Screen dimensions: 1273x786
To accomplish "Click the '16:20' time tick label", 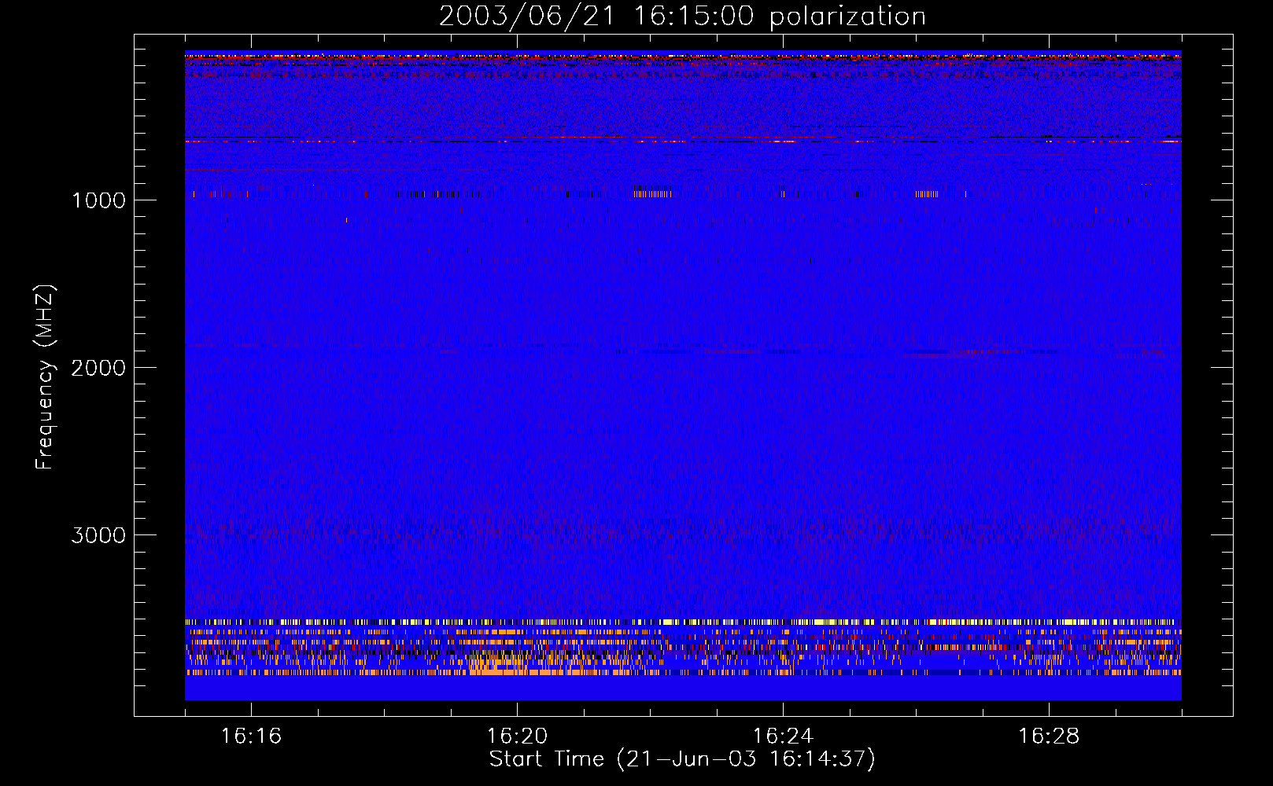I will (x=517, y=736).
